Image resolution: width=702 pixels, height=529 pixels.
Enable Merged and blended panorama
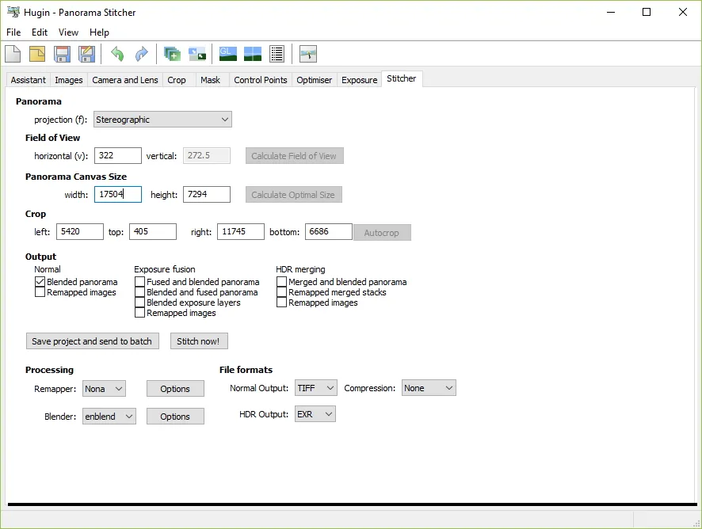pos(281,282)
